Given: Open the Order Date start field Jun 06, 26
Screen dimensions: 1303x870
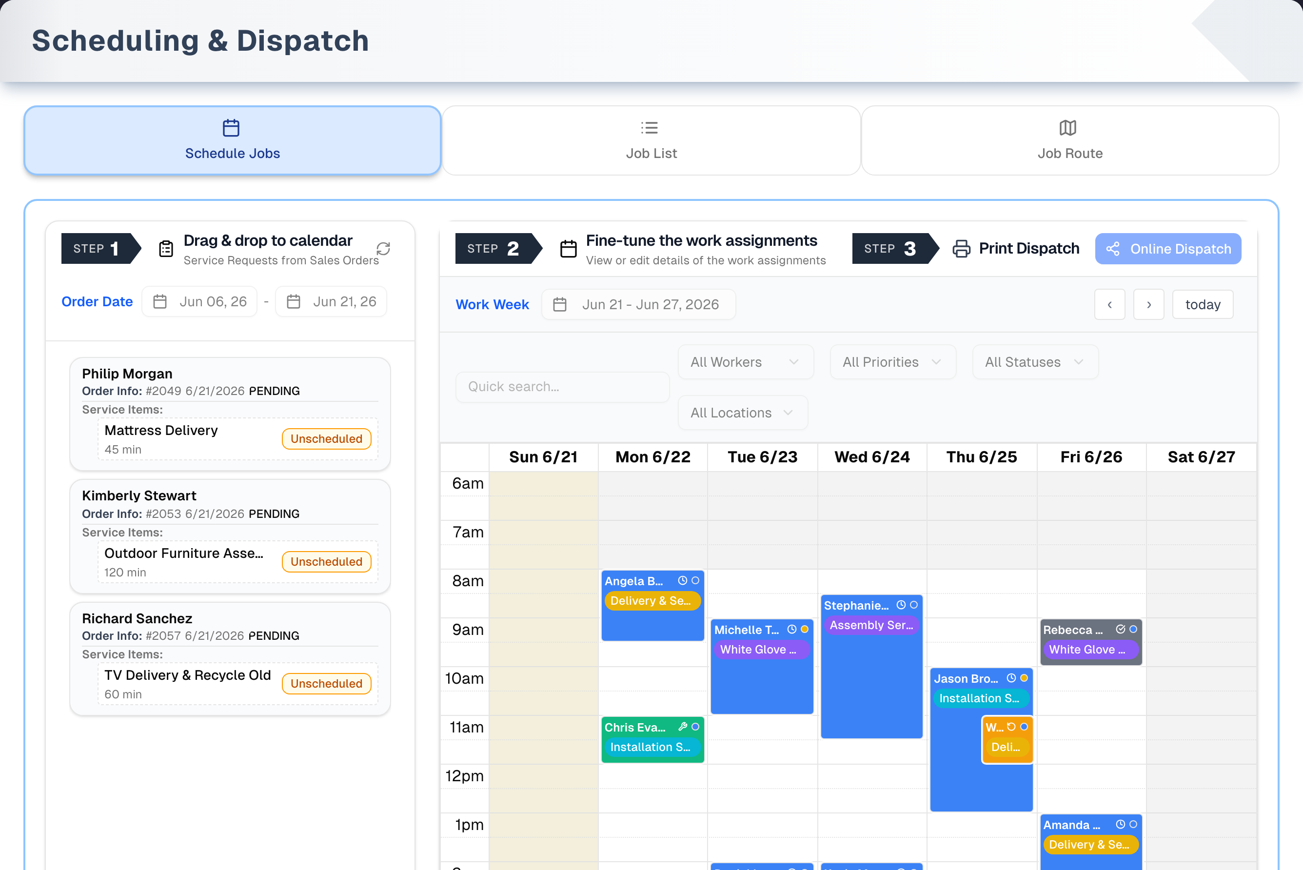Looking at the screenshot, I should pos(200,301).
